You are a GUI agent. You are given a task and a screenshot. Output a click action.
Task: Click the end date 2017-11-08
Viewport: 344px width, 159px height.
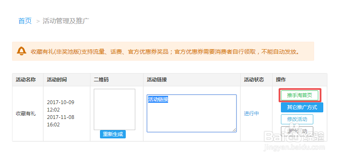tap(61, 117)
